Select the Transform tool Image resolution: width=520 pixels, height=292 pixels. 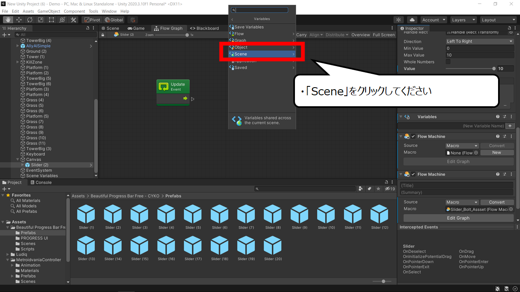coord(63,19)
